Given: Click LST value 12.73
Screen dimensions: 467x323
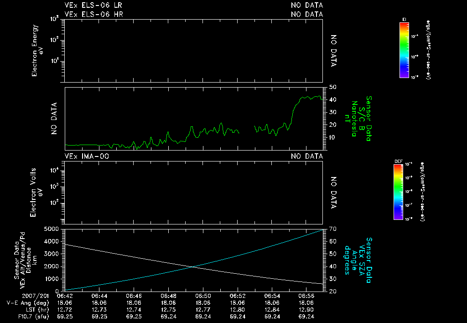Looking at the screenshot, I should tap(99, 310).
